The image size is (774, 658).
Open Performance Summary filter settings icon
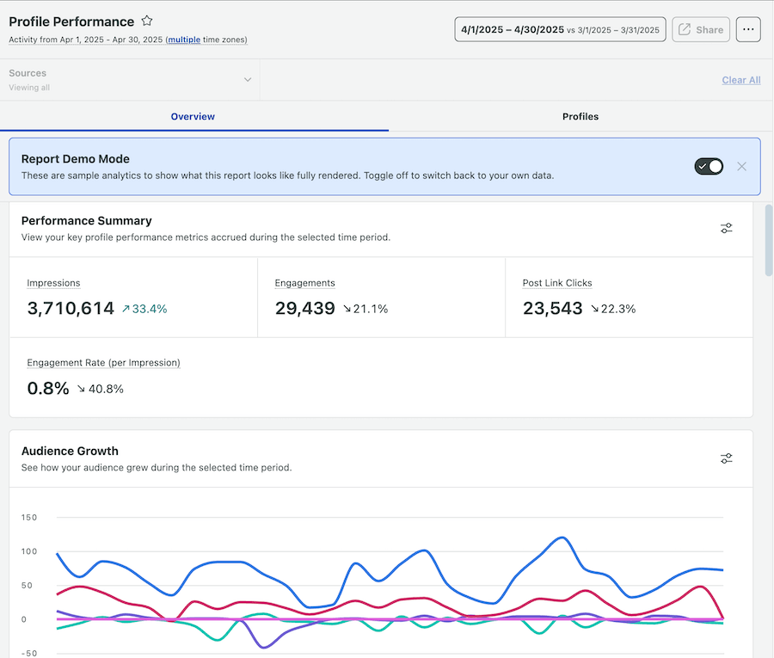coord(727,228)
